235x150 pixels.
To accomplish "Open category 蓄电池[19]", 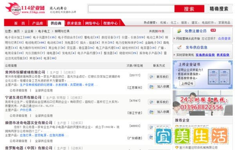I will [92, 37].
